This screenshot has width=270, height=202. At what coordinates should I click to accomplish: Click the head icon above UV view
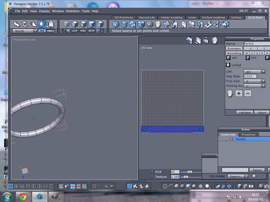(x=215, y=41)
